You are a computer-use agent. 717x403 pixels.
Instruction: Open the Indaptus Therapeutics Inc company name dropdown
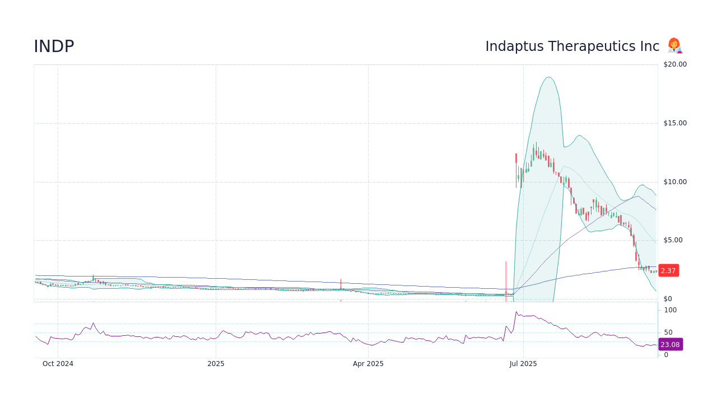(x=571, y=46)
